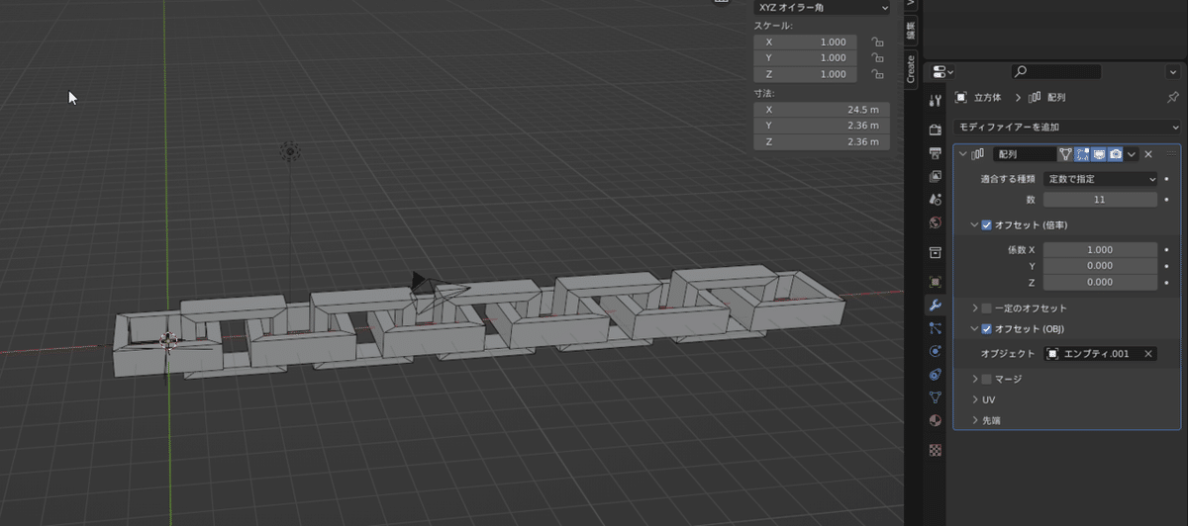The height and width of the screenshot is (526, 1188).
Task: Open the Collection properties tab
Action: pos(936,254)
